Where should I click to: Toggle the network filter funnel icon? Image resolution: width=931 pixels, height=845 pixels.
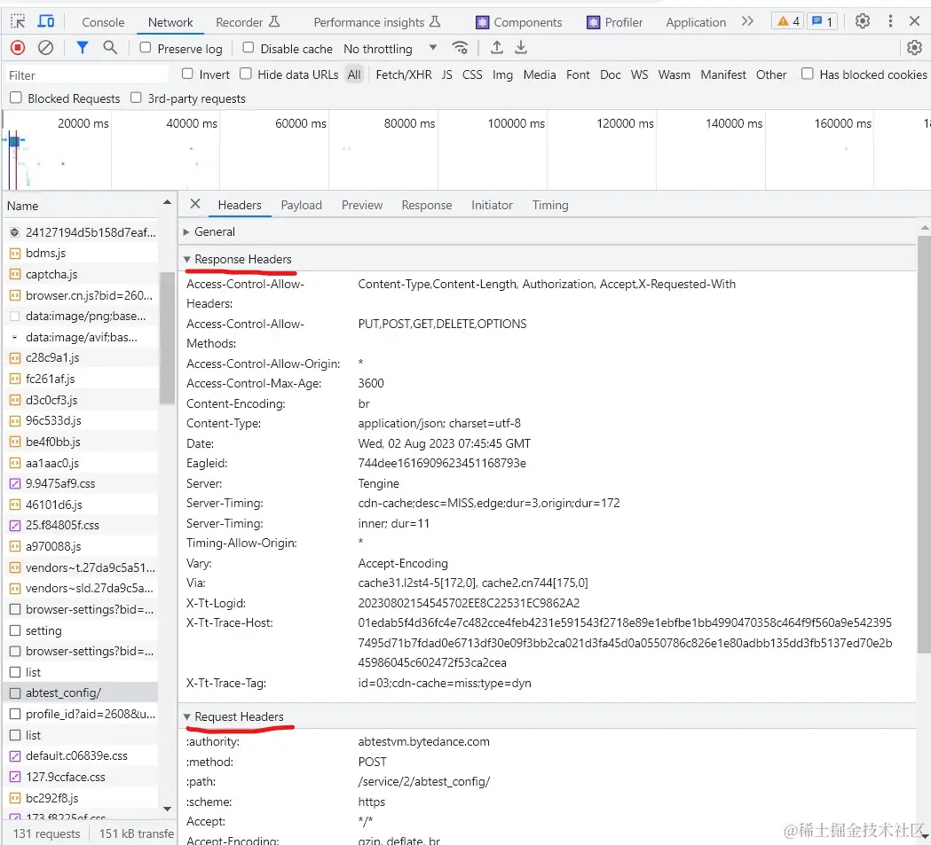pos(83,48)
